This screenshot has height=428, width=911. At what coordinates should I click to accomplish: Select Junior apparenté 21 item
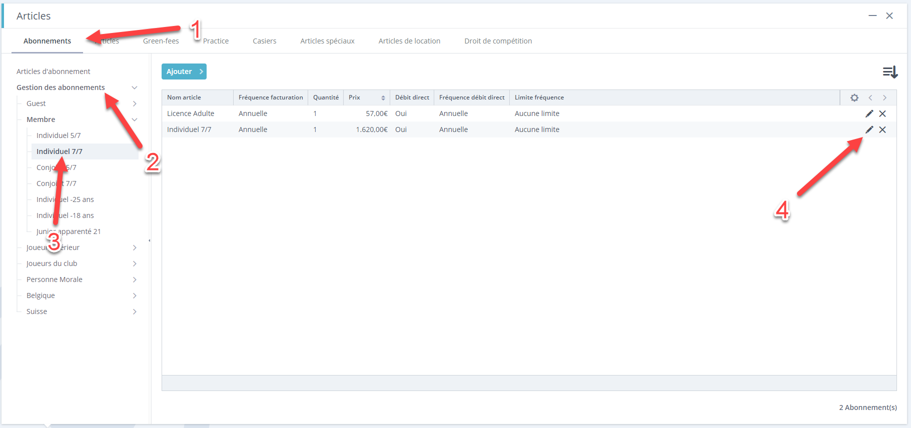coord(69,231)
